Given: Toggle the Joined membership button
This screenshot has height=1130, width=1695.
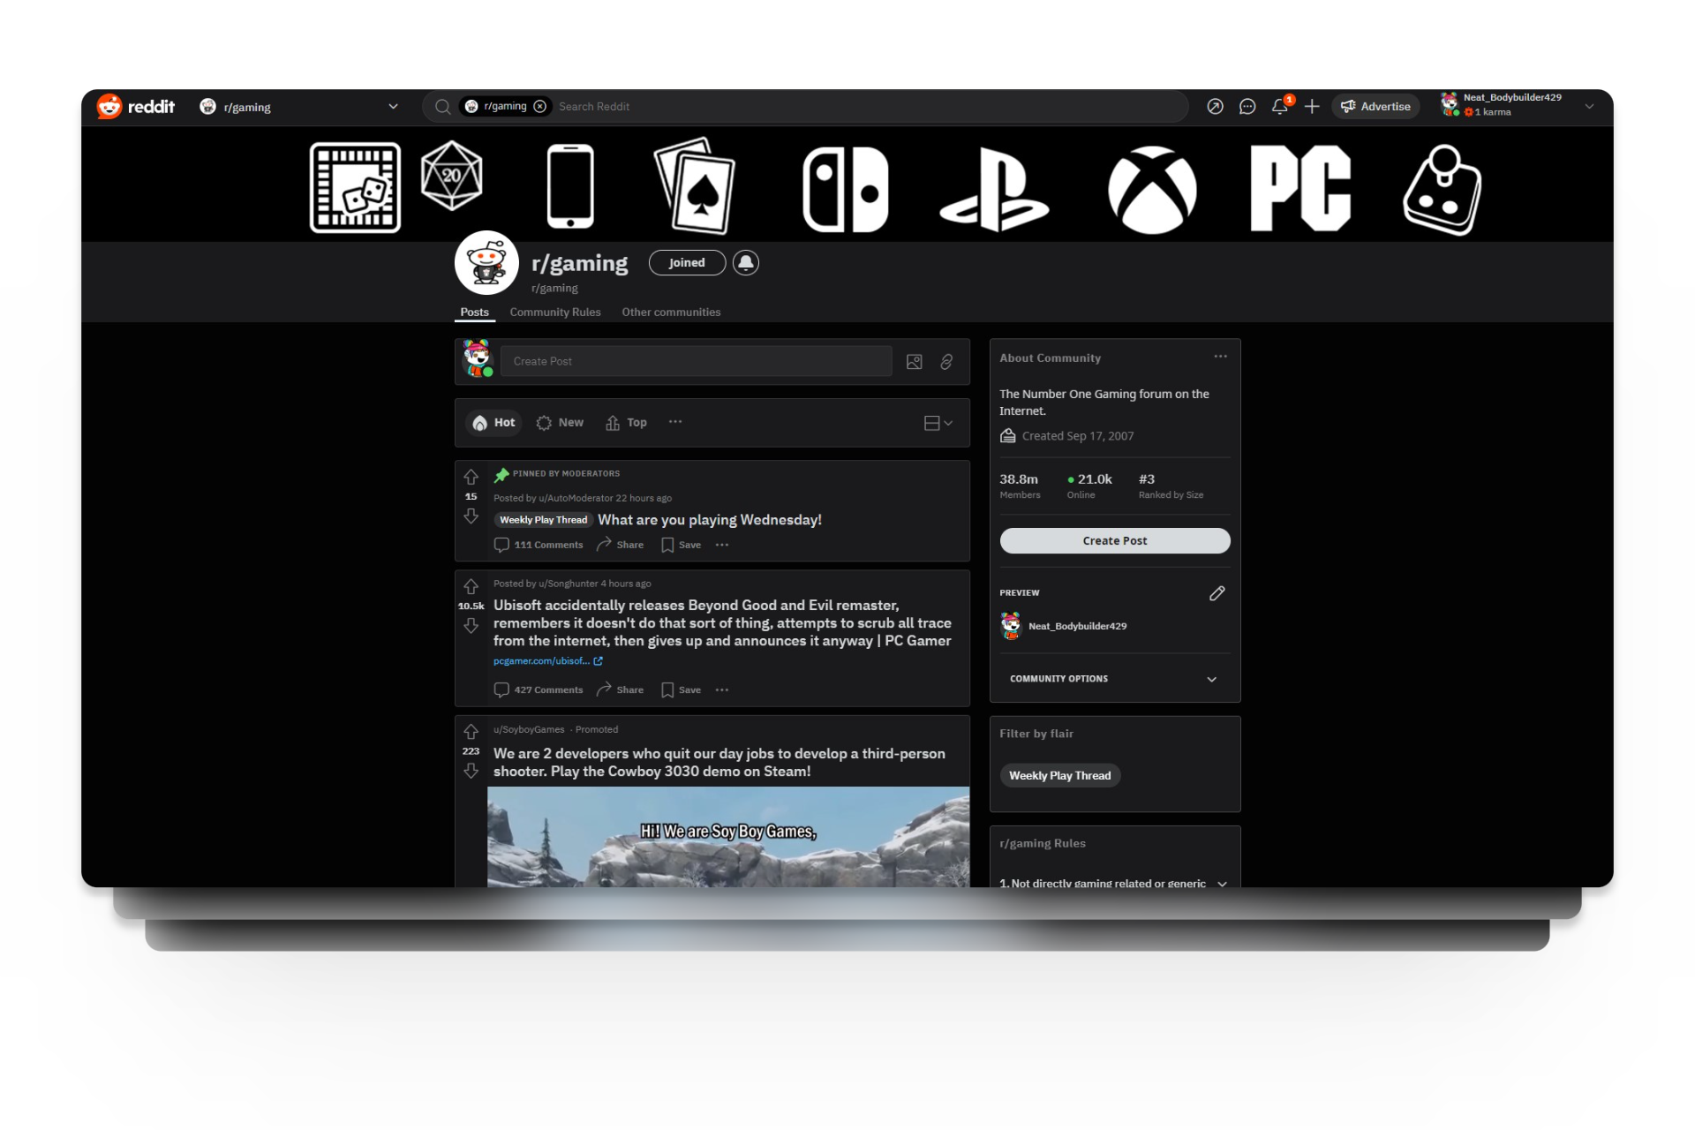Looking at the screenshot, I should [687, 263].
